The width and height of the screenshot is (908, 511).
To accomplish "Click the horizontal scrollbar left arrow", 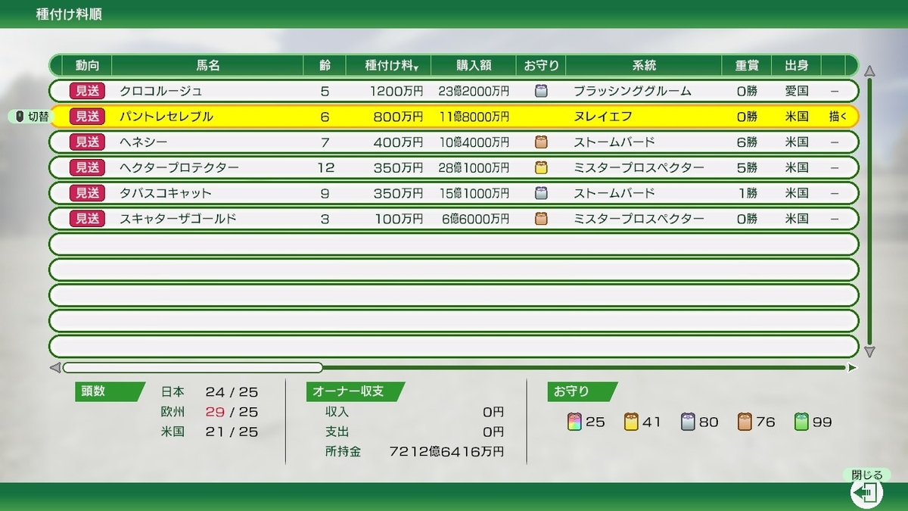I will pos(54,368).
